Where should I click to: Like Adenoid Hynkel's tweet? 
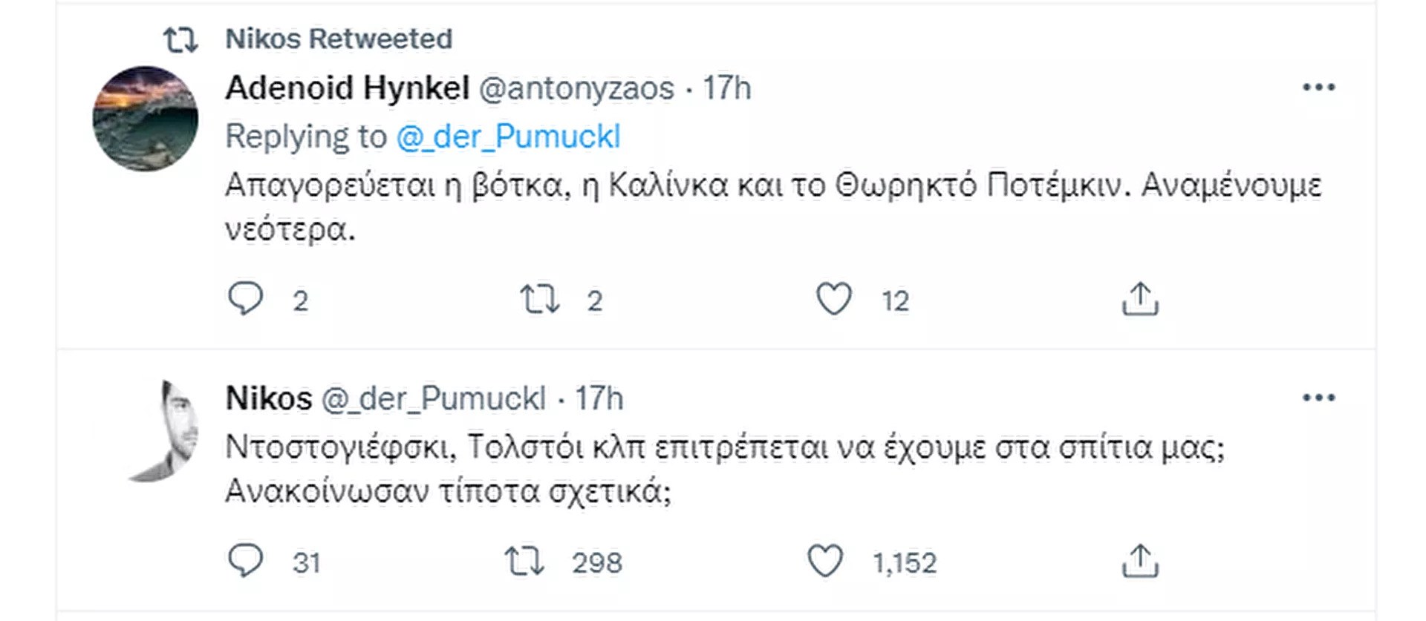coord(833,300)
